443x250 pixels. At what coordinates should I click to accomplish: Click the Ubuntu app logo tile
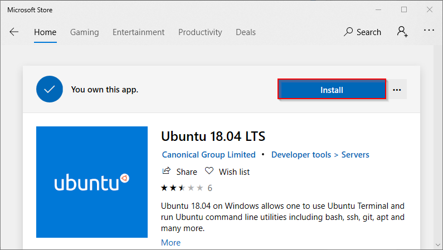click(x=92, y=182)
